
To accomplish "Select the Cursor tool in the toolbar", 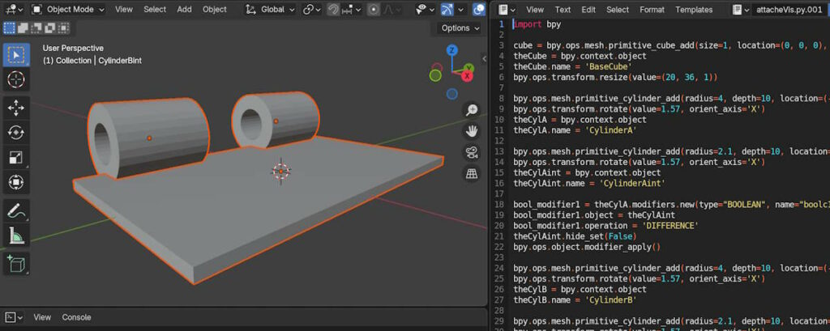I will click(15, 80).
